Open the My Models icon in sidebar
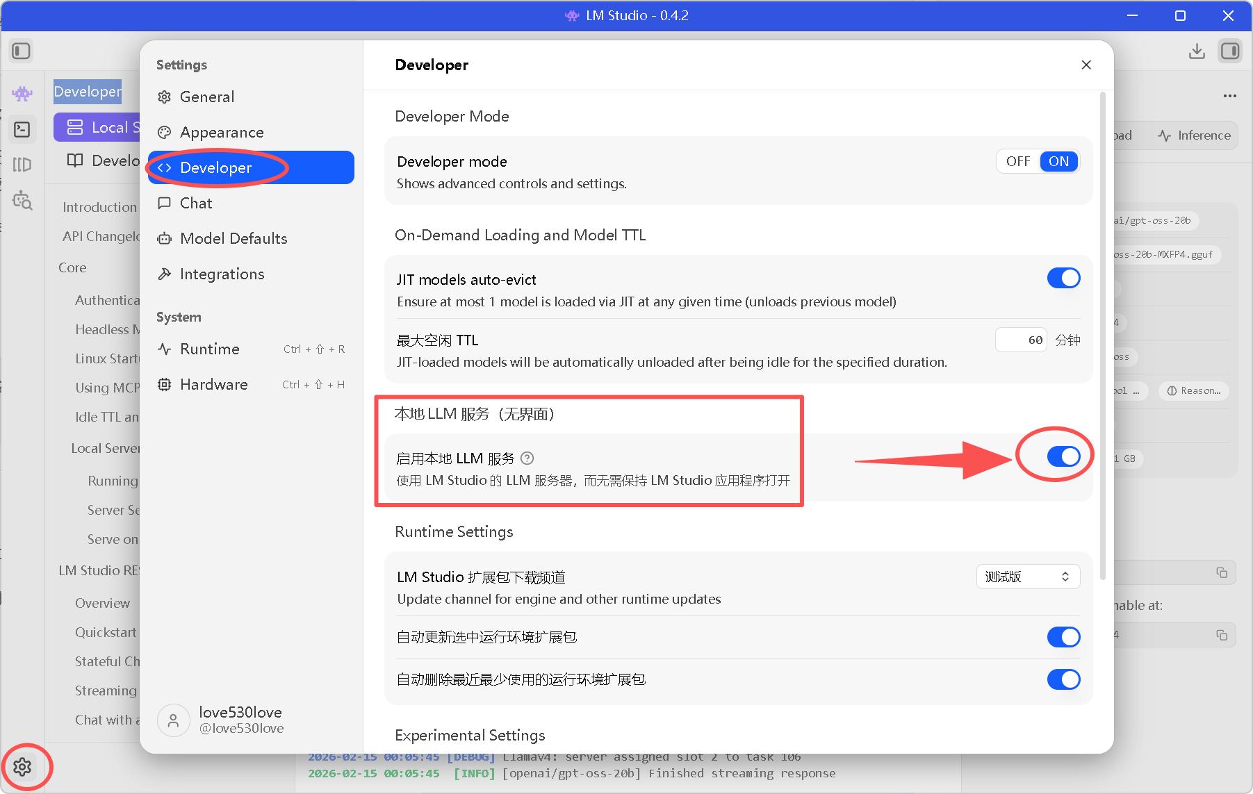 (22, 165)
